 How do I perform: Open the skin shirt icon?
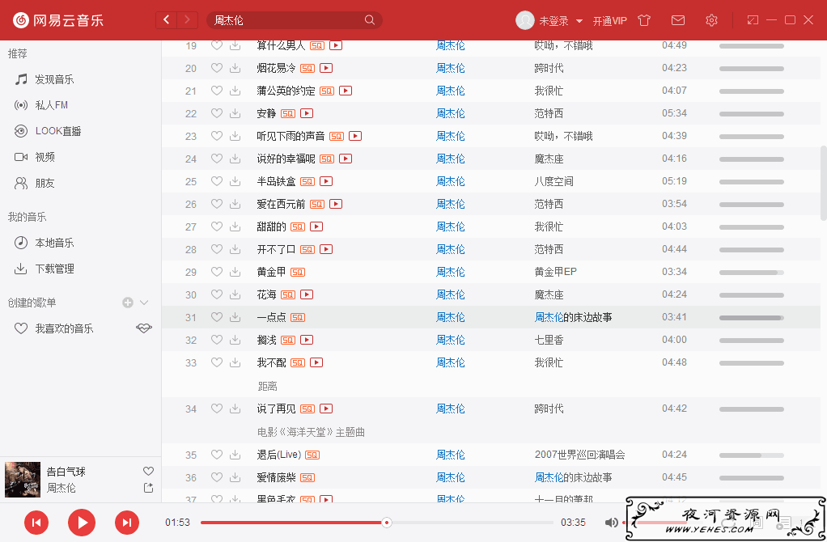[x=644, y=20]
